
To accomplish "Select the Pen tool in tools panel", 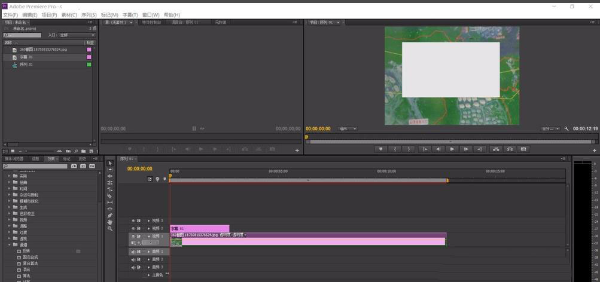I will point(110,215).
